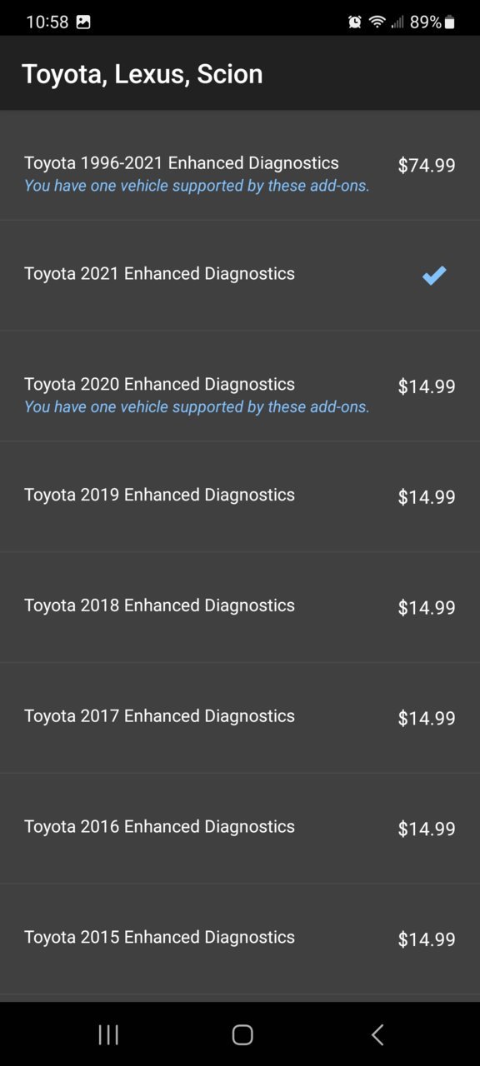Tap the supported vehicle note under Toyota 2020
Screen dimensions: 480x1066
click(x=197, y=407)
